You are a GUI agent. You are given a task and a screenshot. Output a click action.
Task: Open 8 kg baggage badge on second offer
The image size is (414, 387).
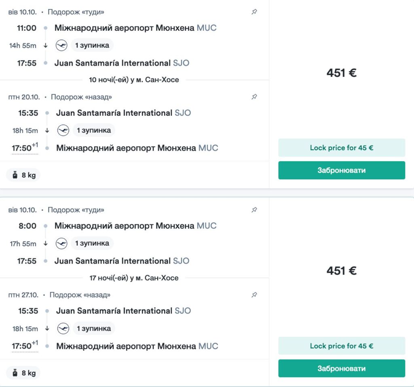(23, 373)
